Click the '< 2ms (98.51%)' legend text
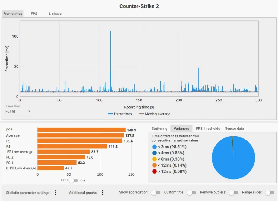278x201 pixels. click(172, 147)
